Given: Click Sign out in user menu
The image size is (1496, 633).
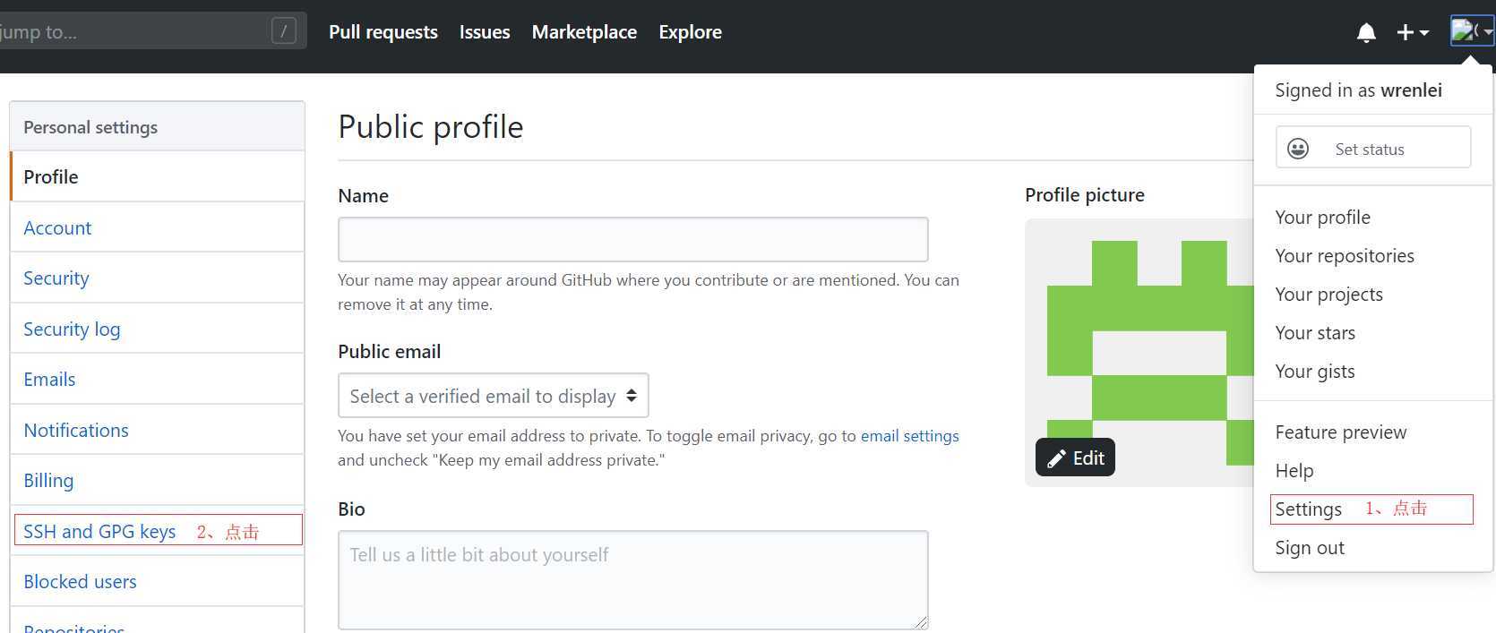Looking at the screenshot, I should (1309, 548).
